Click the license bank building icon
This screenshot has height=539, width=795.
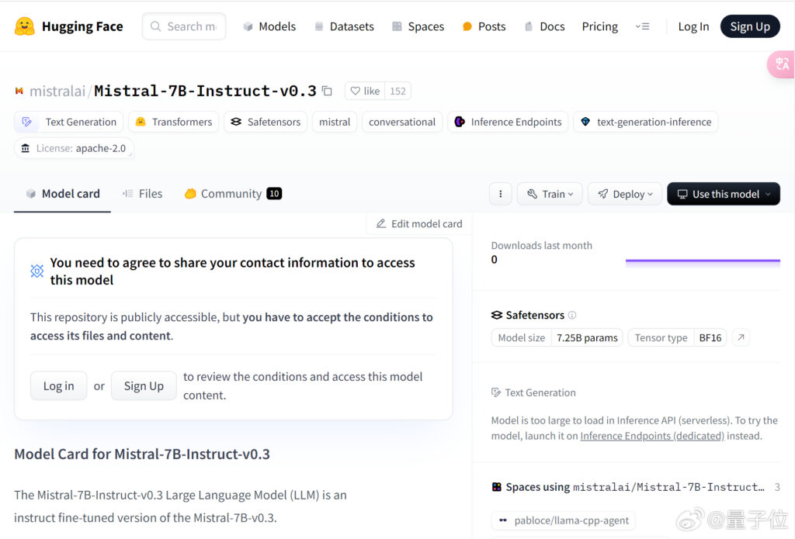tap(26, 148)
